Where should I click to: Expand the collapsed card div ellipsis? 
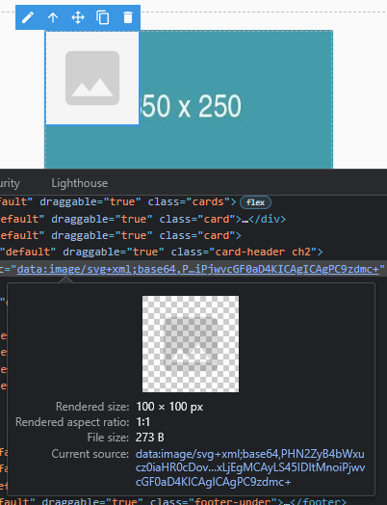coord(245,220)
